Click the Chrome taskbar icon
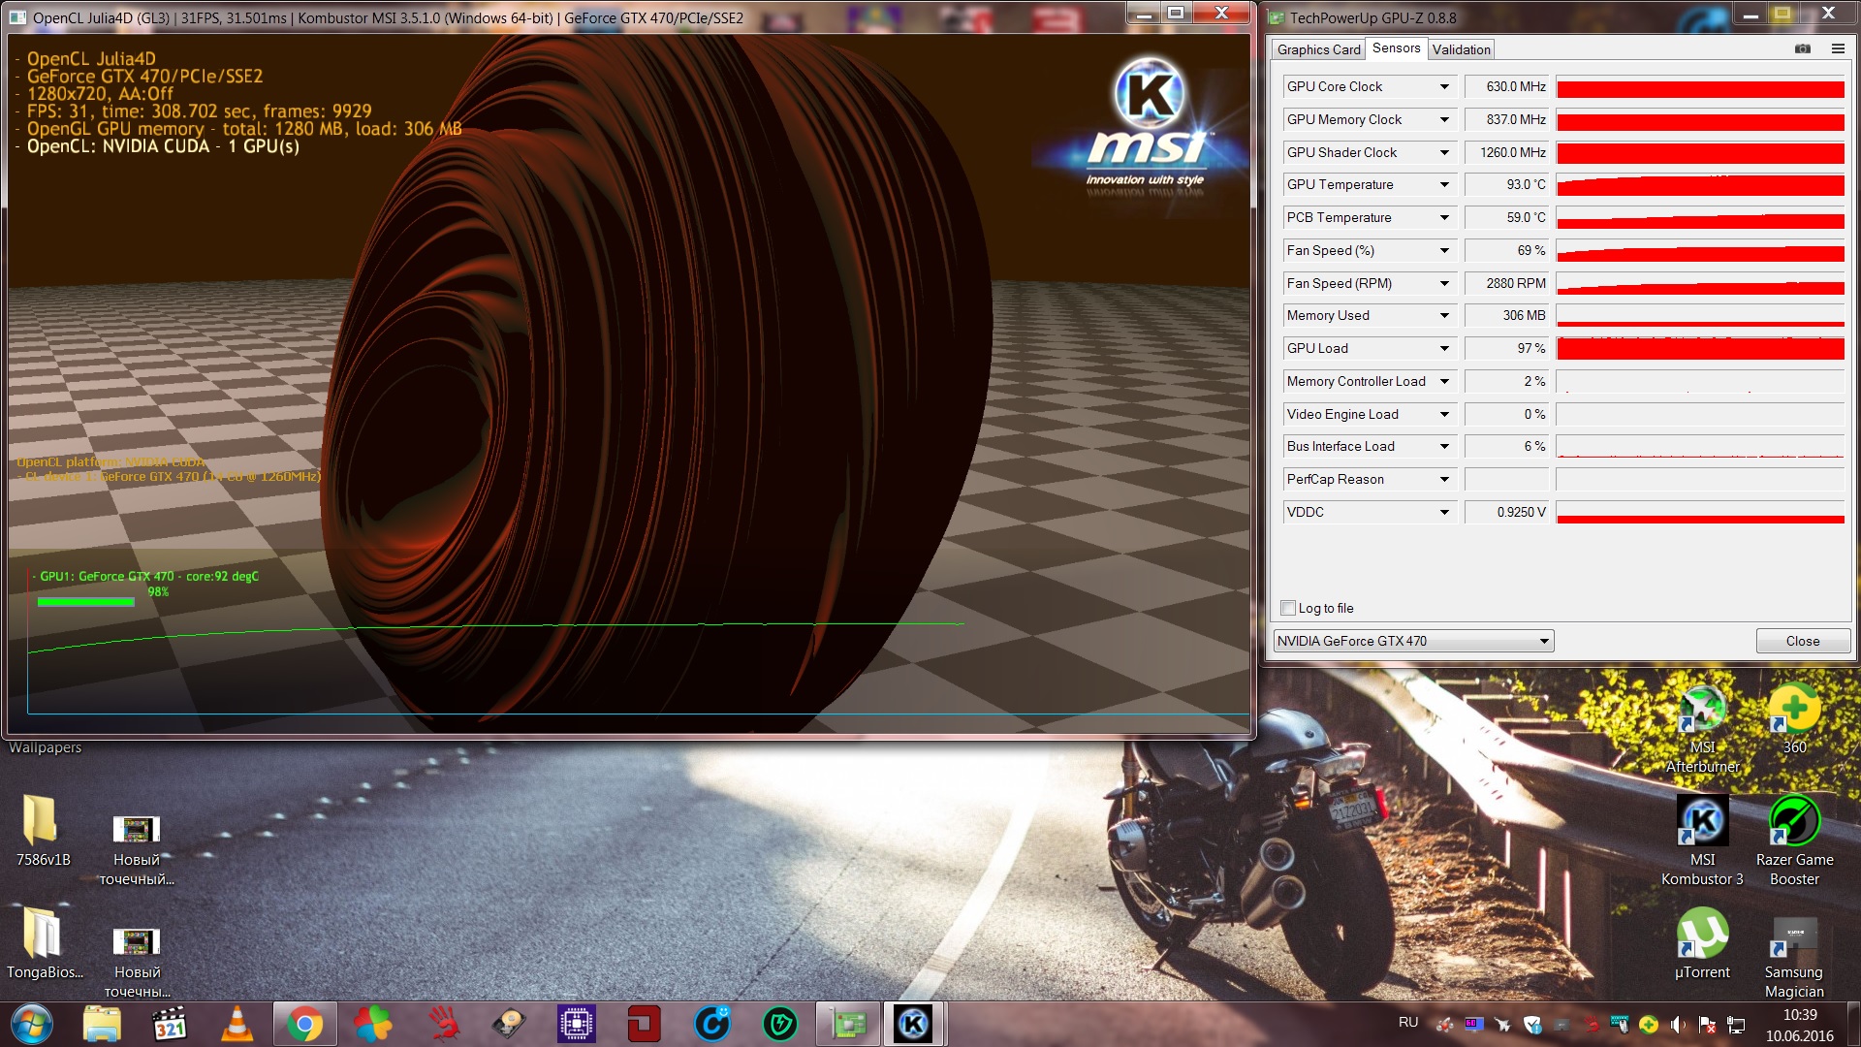 [x=304, y=1024]
